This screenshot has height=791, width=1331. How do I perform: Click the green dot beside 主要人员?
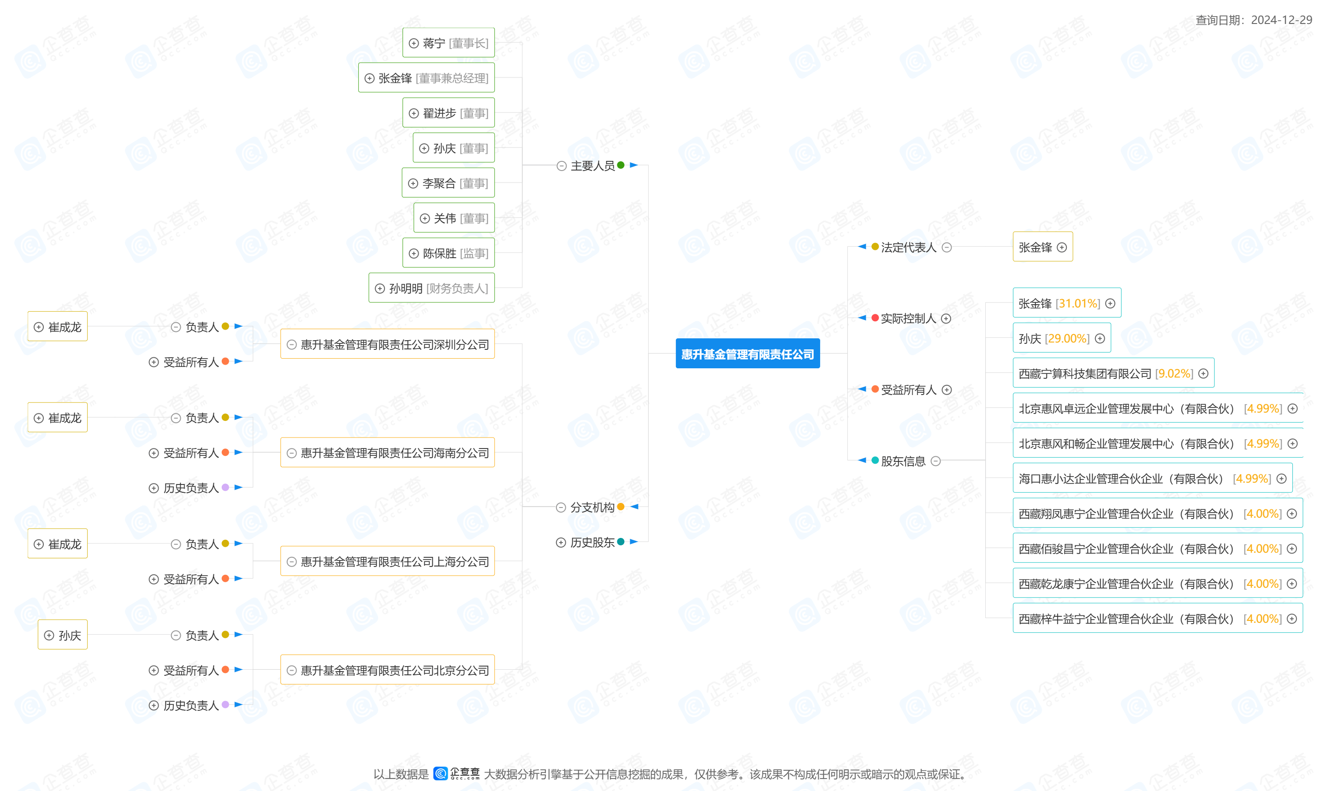coord(621,165)
